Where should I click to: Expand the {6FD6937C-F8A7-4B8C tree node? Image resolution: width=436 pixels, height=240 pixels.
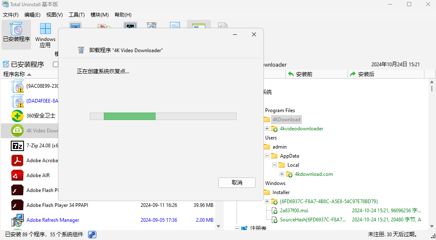(267, 202)
